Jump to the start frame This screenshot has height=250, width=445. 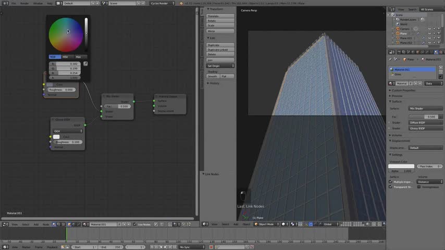click(x=152, y=247)
